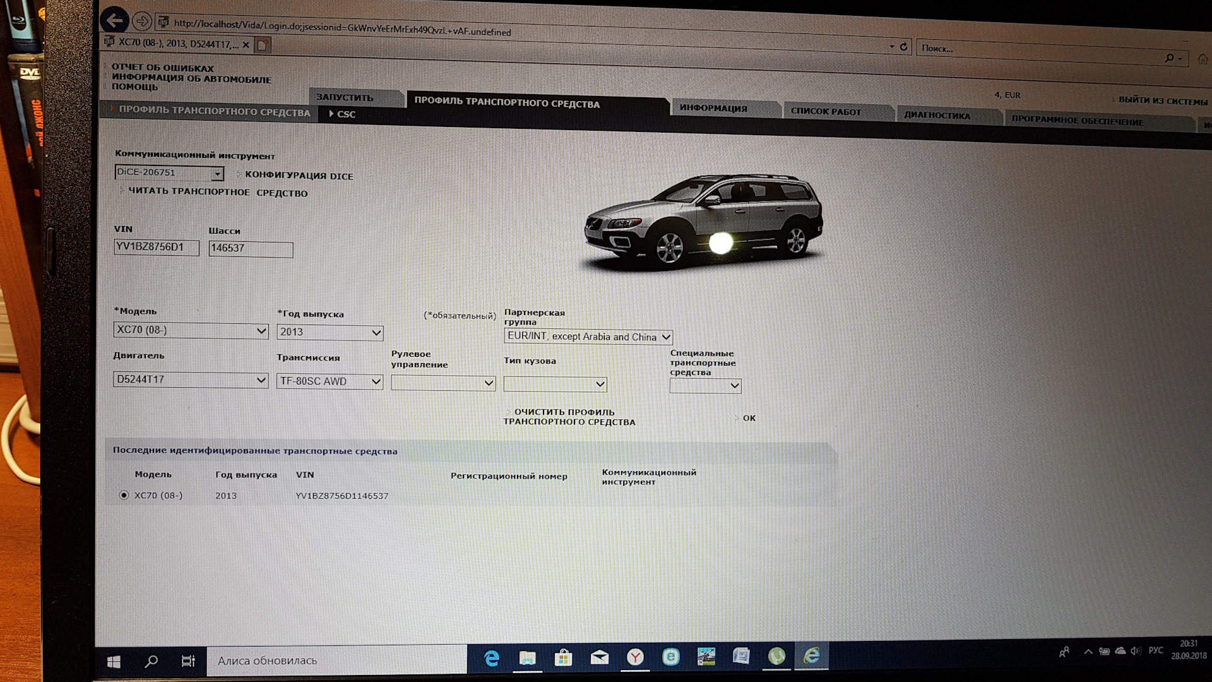This screenshot has width=1212, height=682.
Task: Select the XC70 (08-) 2013 radio button
Action: tap(124, 495)
